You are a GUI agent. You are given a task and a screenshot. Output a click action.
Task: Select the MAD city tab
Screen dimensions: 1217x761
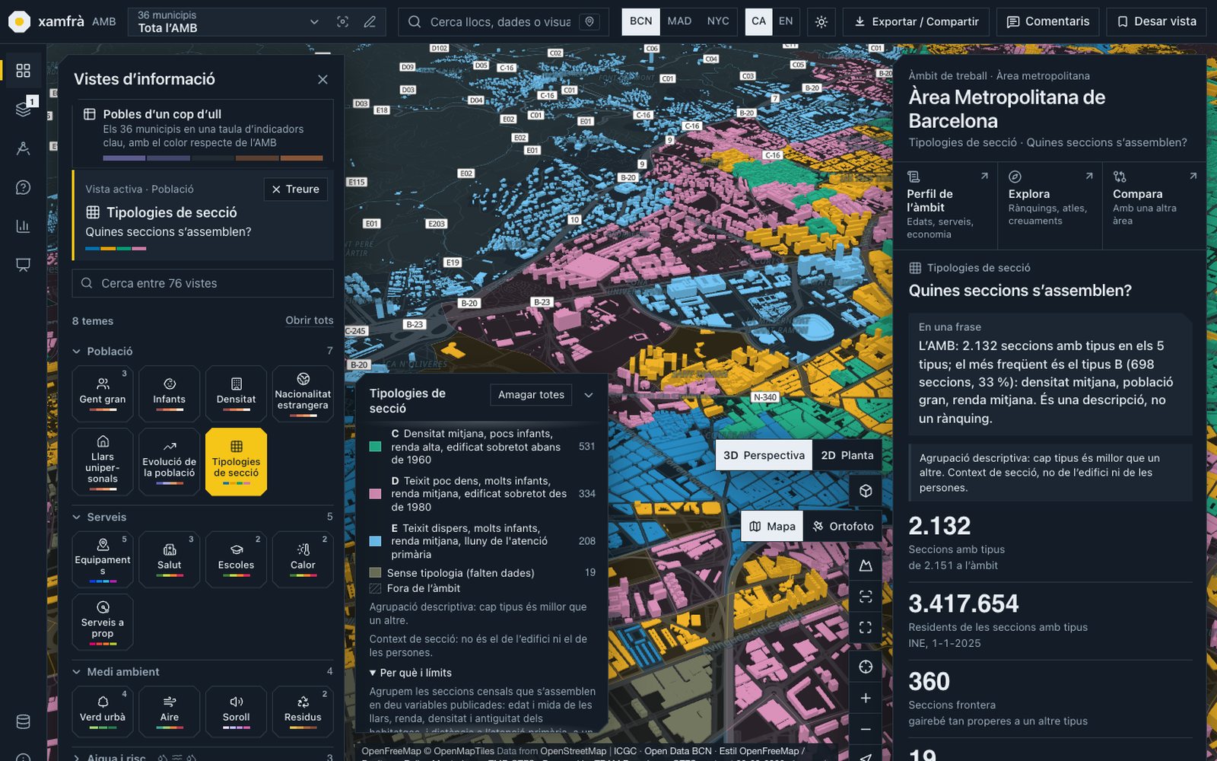679,21
